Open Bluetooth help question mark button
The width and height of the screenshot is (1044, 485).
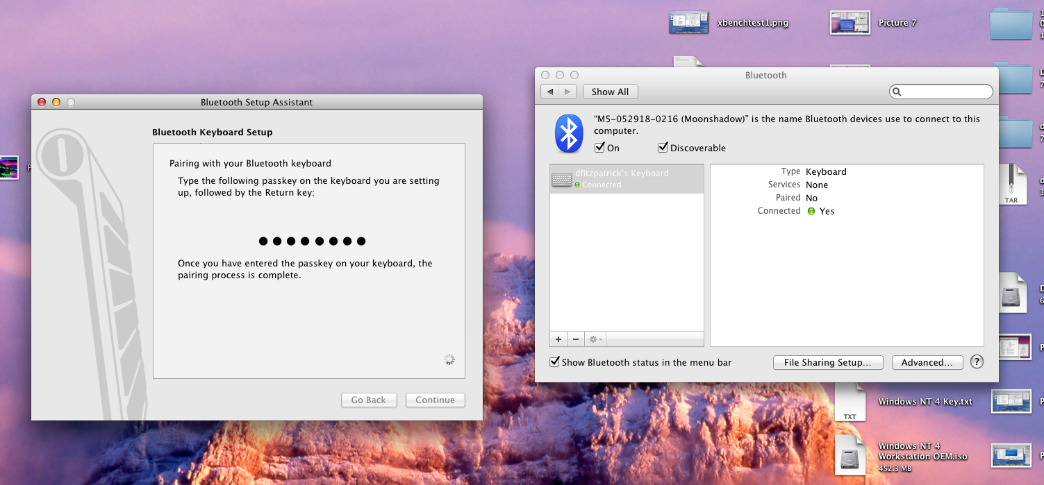(x=977, y=361)
